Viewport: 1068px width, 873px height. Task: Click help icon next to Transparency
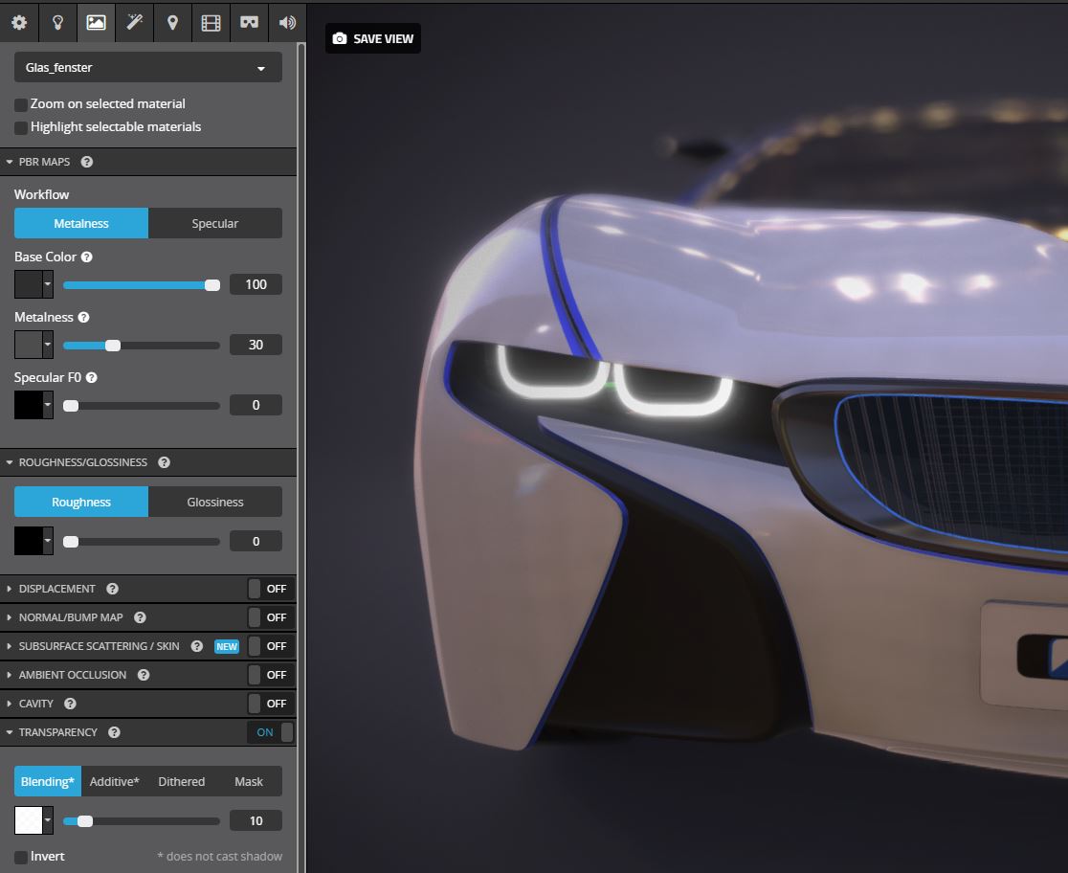point(115,732)
